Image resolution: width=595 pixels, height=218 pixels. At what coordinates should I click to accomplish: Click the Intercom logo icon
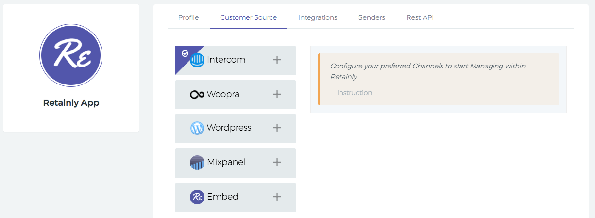197,60
